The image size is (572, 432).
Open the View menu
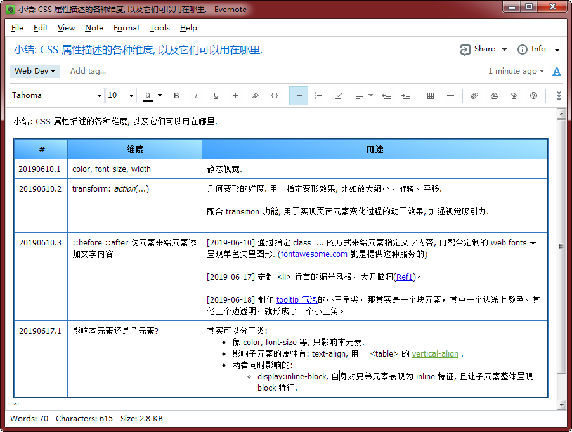point(66,28)
